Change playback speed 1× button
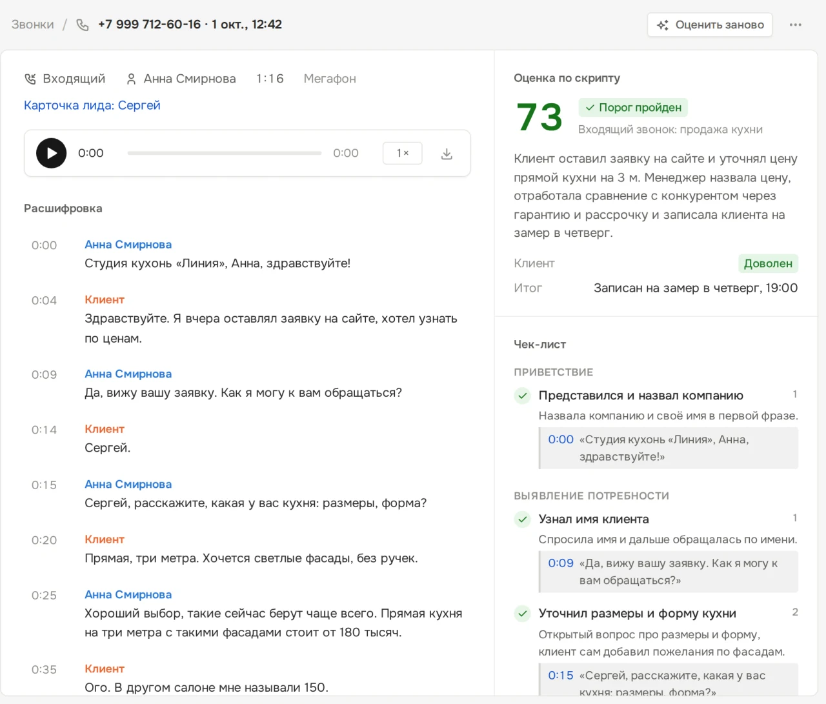Screen dimensions: 826x704 click(403, 153)
